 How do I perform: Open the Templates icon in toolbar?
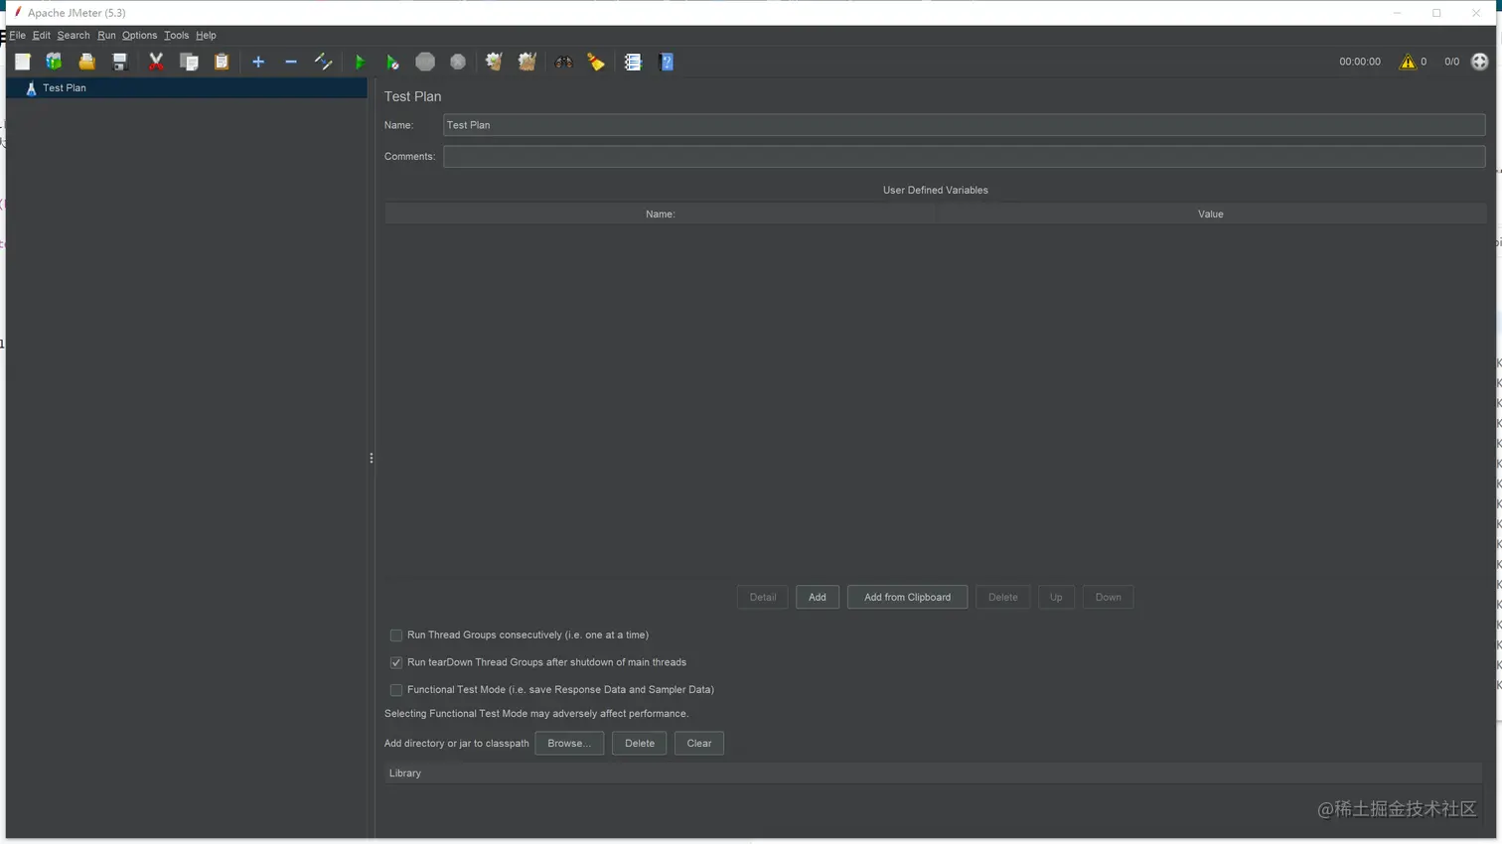click(x=54, y=62)
